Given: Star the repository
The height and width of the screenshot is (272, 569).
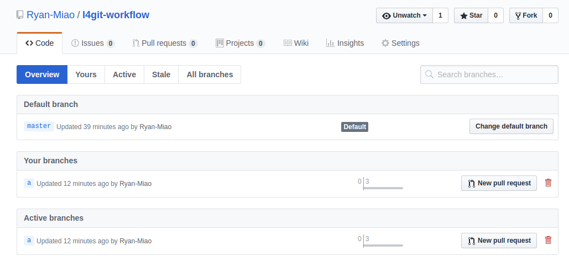Looking at the screenshot, I should [471, 15].
